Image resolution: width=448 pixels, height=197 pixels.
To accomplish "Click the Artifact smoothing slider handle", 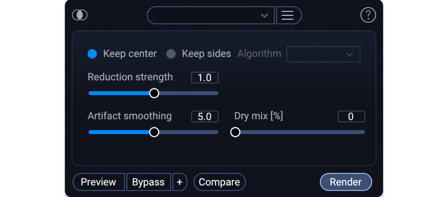I will (x=154, y=132).
